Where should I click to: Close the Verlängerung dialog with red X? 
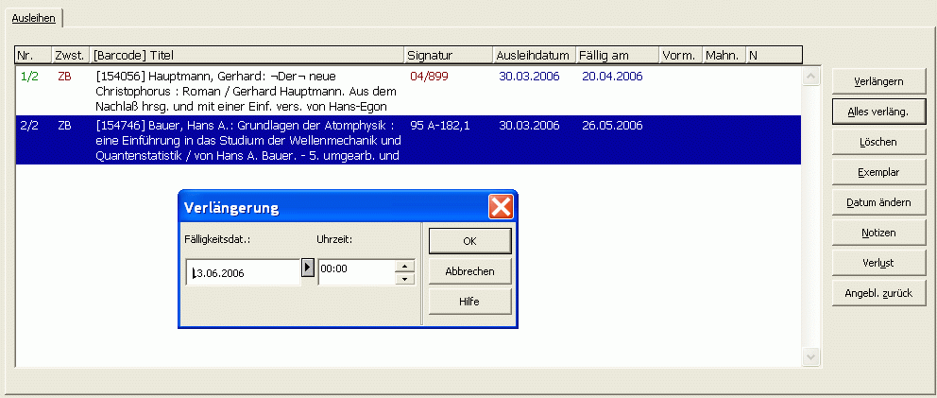(x=501, y=207)
